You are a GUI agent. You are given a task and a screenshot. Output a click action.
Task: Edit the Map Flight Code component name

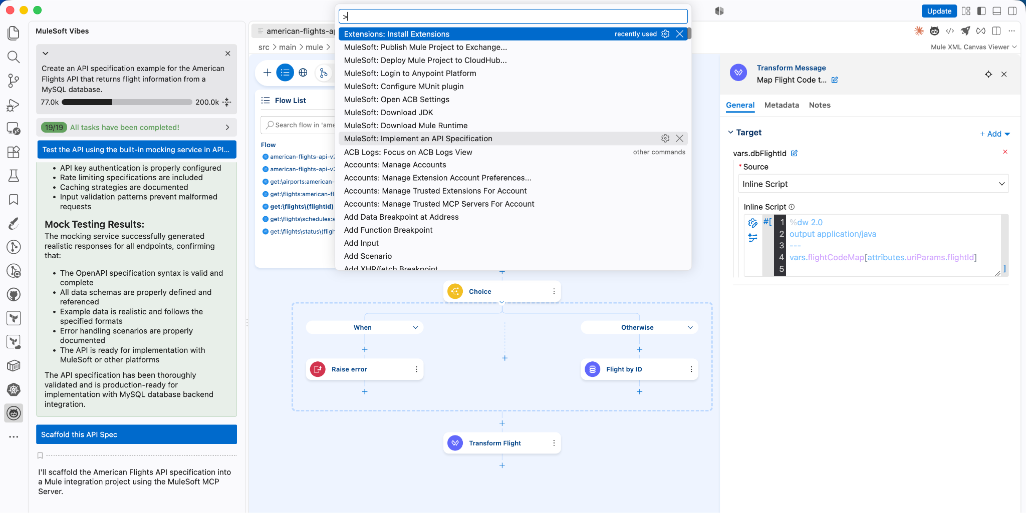point(835,80)
